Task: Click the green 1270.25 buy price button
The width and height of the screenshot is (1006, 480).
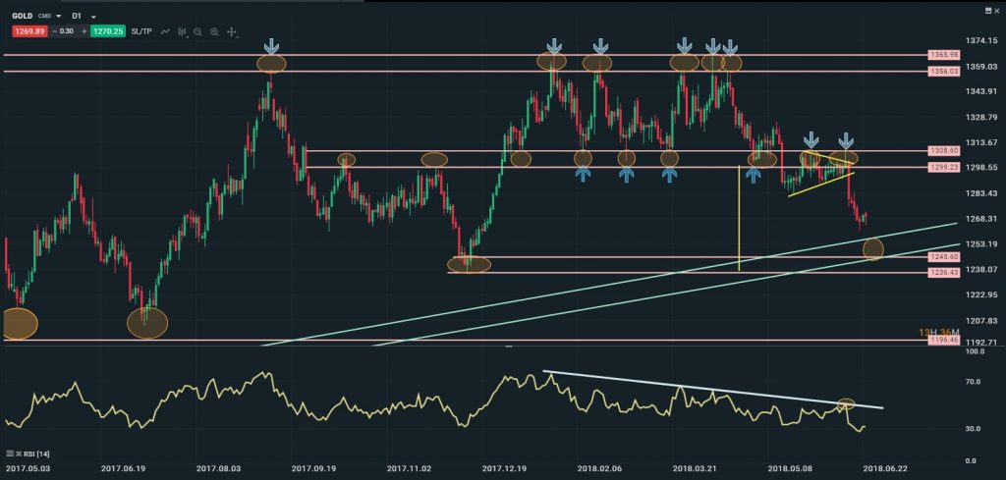Action: (108, 31)
